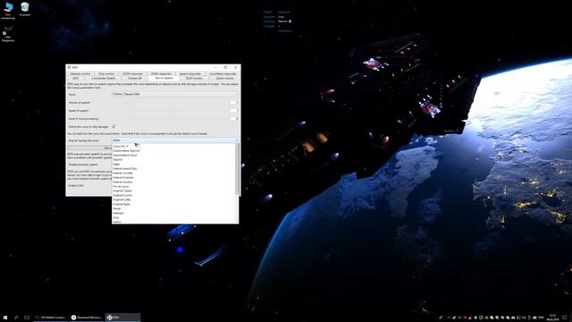The height and width of the screenshot is (322, 572).
Task: Open the EDSM responder tab
Action: (x=161, y=73)
